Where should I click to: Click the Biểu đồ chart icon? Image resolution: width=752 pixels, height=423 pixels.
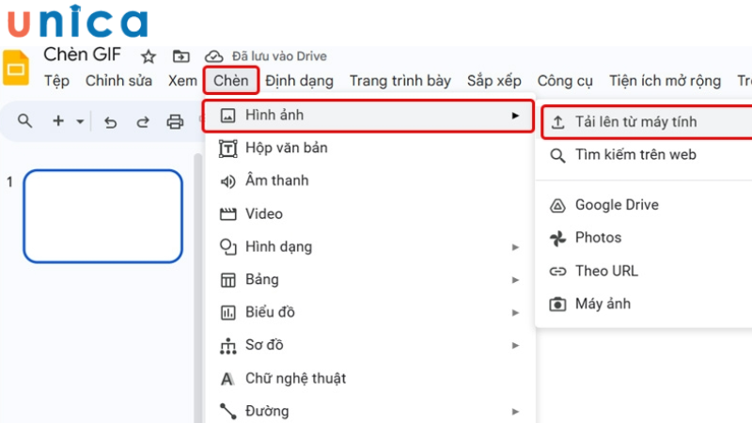[x=227, y=313]
